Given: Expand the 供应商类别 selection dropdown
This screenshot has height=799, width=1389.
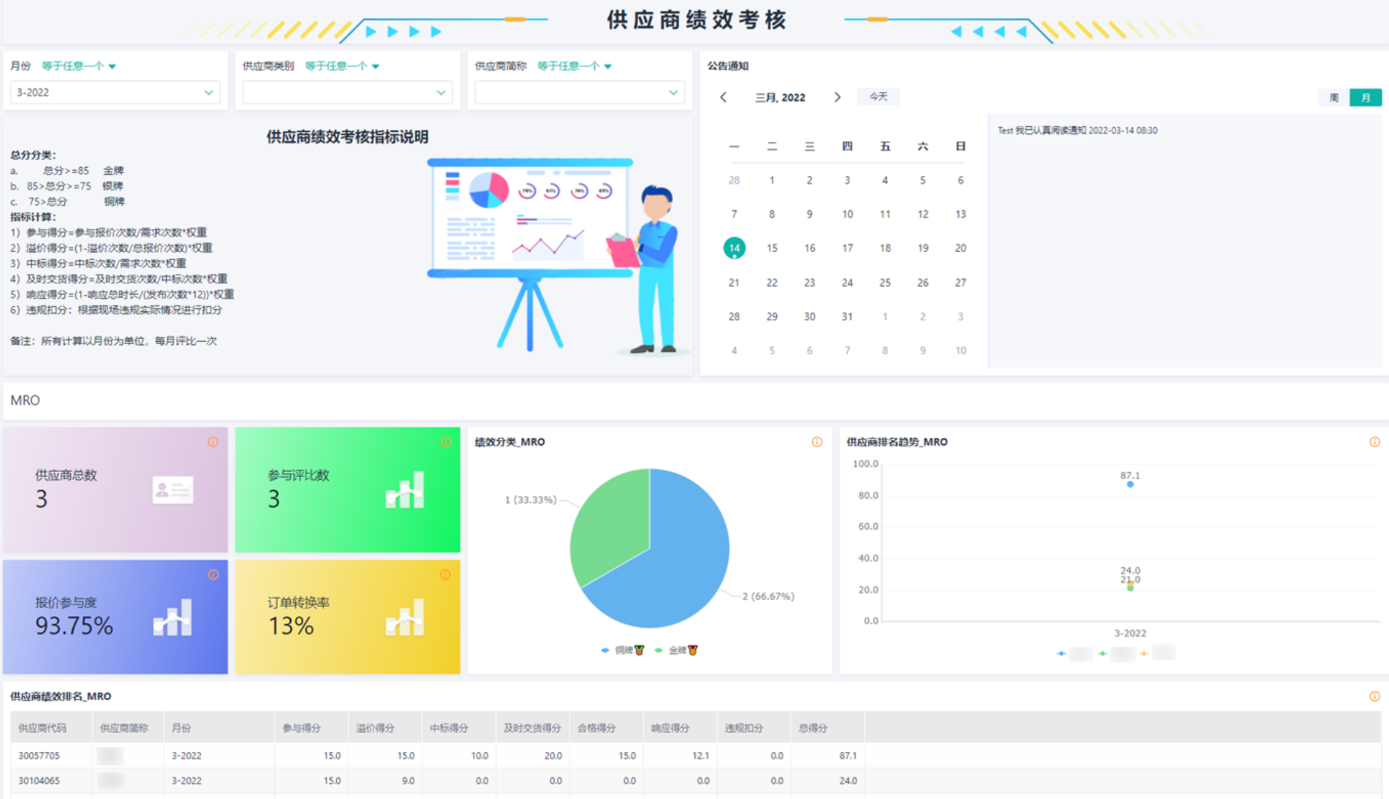Looking at the screenshot, I should [347, 93].
